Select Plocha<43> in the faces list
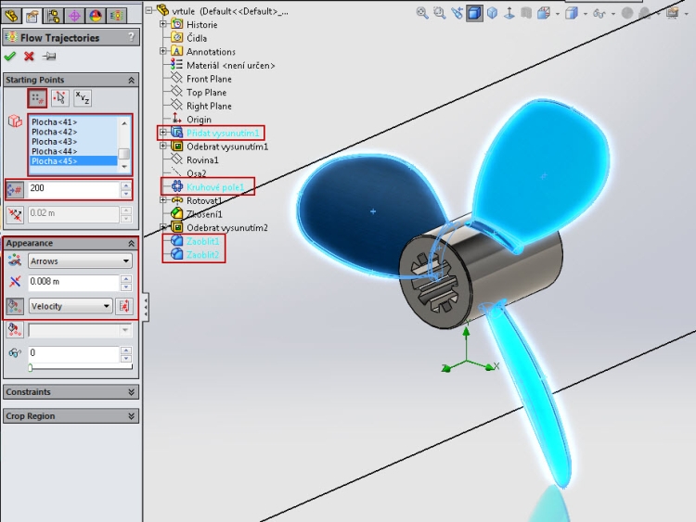Screen dimensions: 696x522 tap(54, 142)
